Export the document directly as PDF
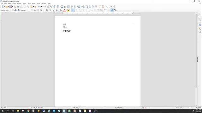Viewport: 202px width, 113px height. click(15, 7)
